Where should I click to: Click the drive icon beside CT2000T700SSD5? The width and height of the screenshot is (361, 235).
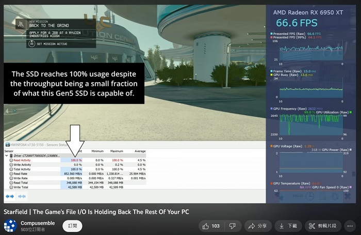(x=11, y=155)
